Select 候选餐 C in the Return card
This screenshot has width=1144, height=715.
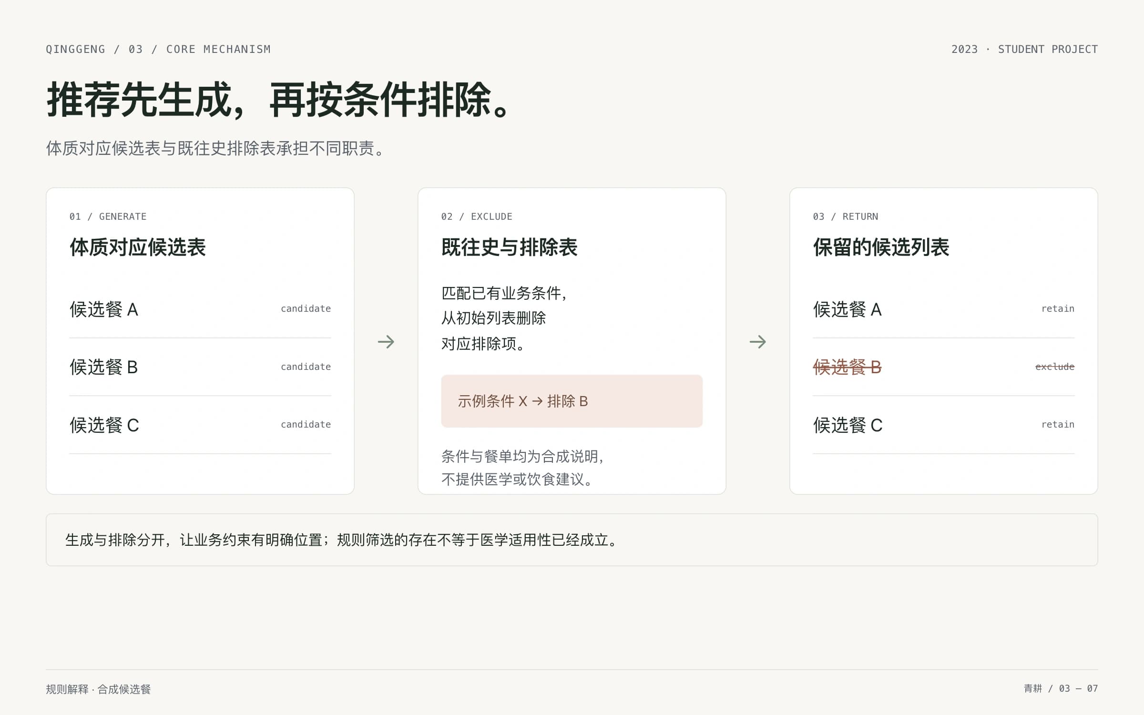coord(848,425)
